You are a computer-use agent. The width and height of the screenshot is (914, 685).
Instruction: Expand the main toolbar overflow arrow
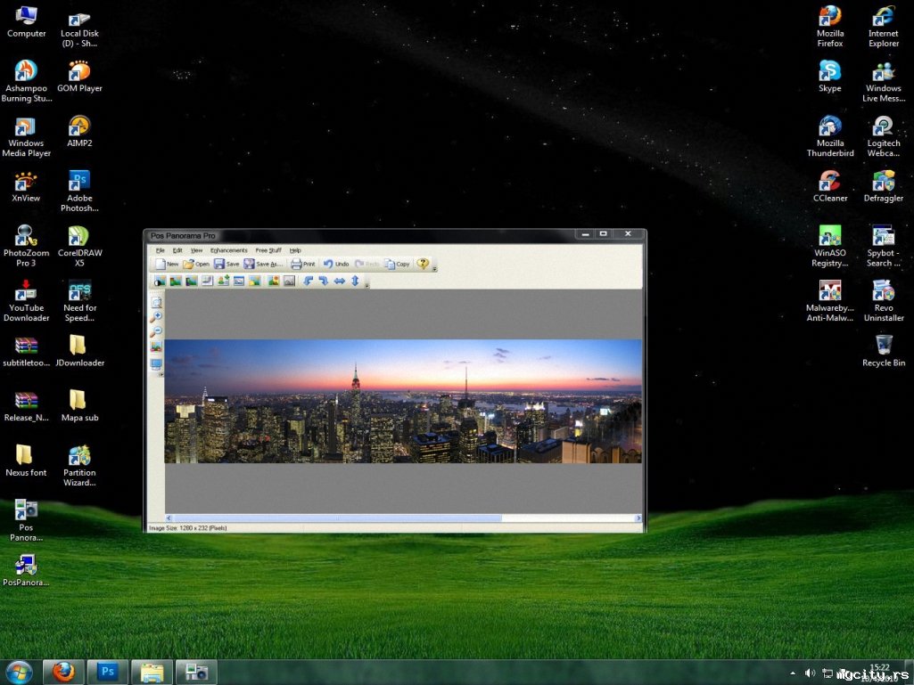(434, 268)
